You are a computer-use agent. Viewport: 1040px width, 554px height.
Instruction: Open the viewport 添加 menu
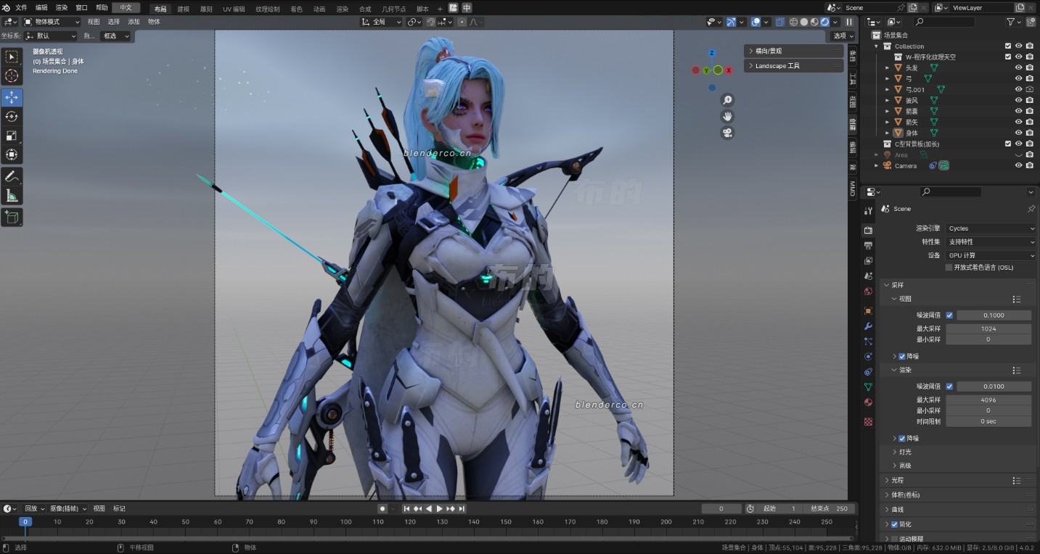(x=134, y=22)
